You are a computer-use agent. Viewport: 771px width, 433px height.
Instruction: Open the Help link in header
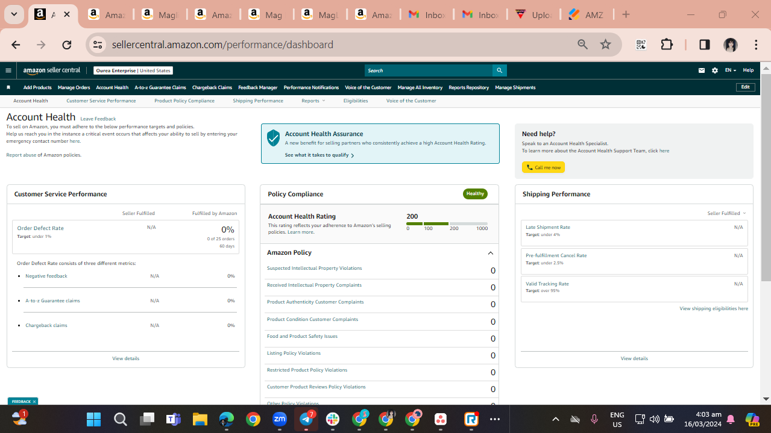[x=748, y=70]
